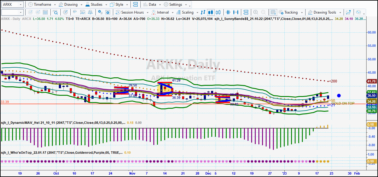Click the 37.62 upper band price label
This screenshot has height=177, width=378.
[x=371, y=92]
